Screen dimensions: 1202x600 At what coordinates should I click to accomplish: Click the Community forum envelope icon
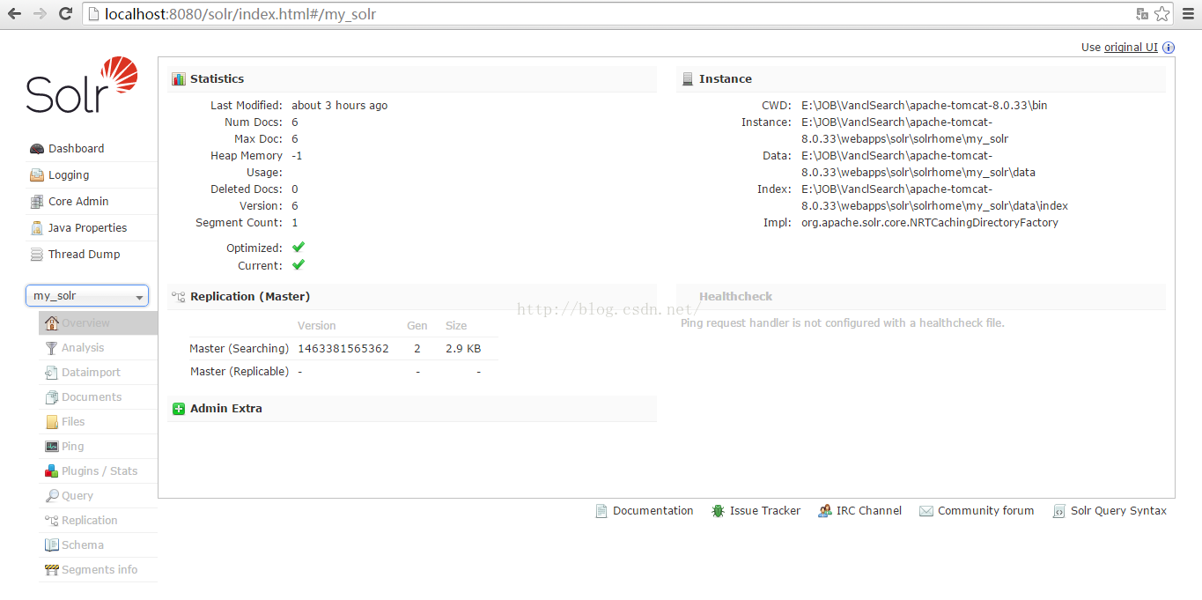pyautogui.click(x=926, y=511)
